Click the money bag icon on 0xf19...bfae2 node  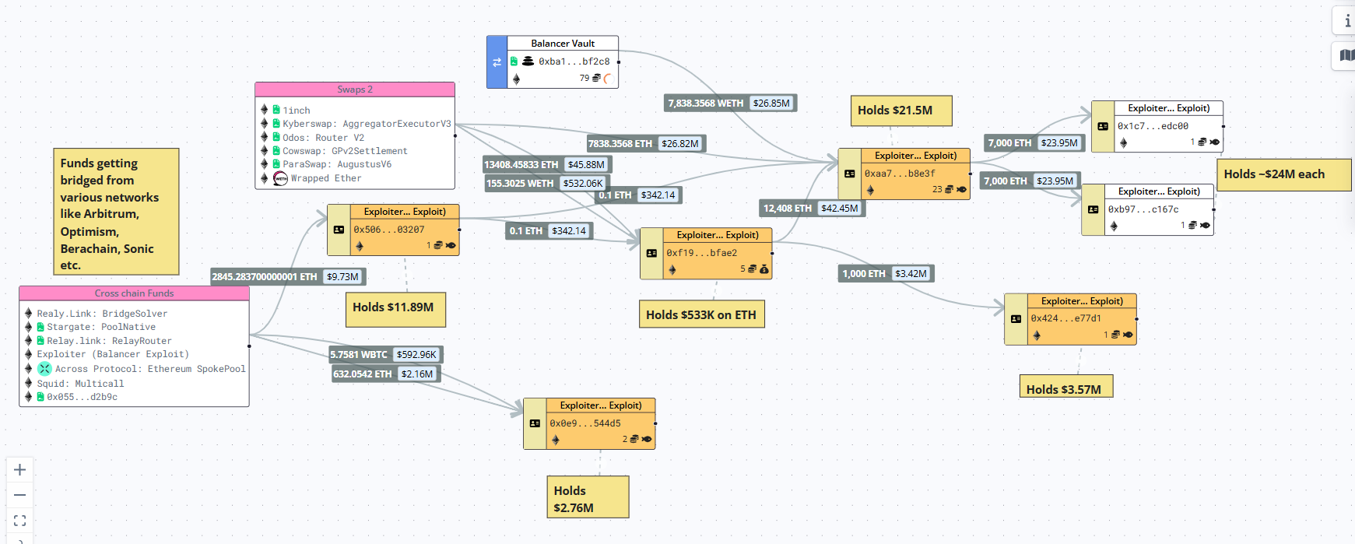pyautogui.click(x=764, y=269)
